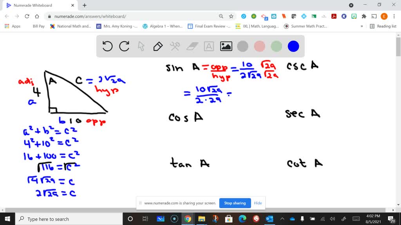Click Hide next to the sharing banner
Viewport: 401px width, 225px height.
258,203
